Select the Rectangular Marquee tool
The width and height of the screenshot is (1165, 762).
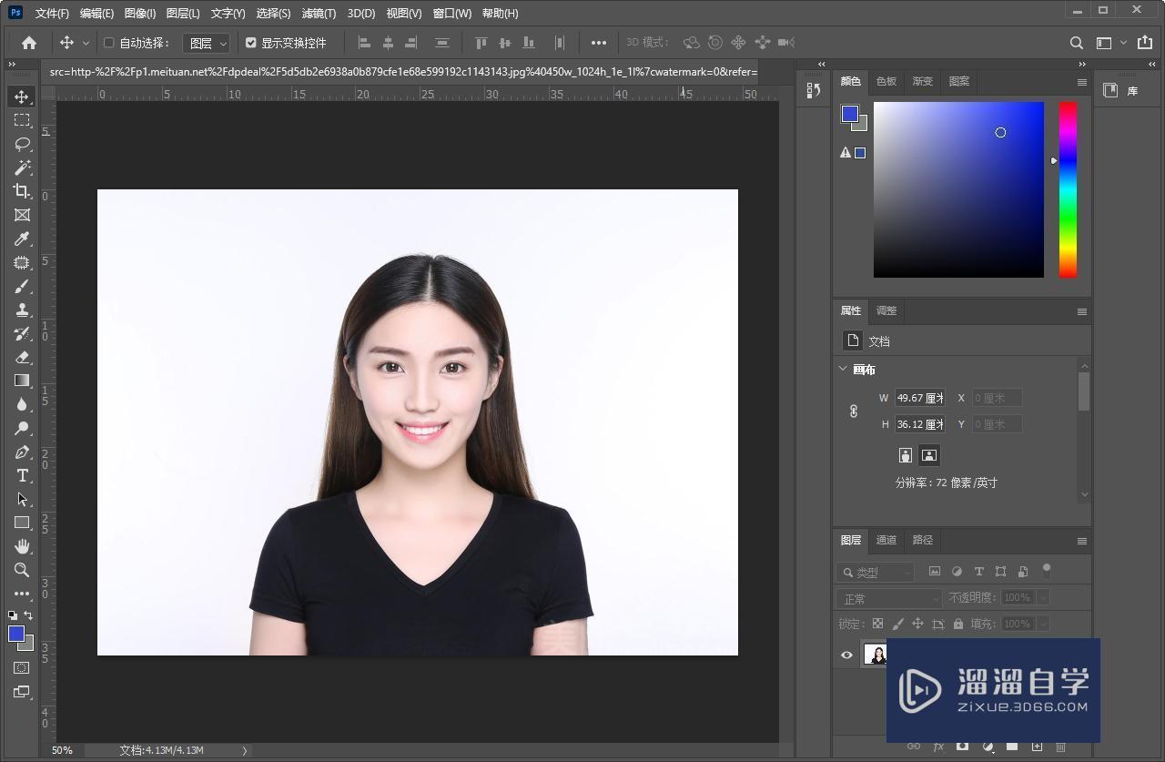(x=22, y=120)
